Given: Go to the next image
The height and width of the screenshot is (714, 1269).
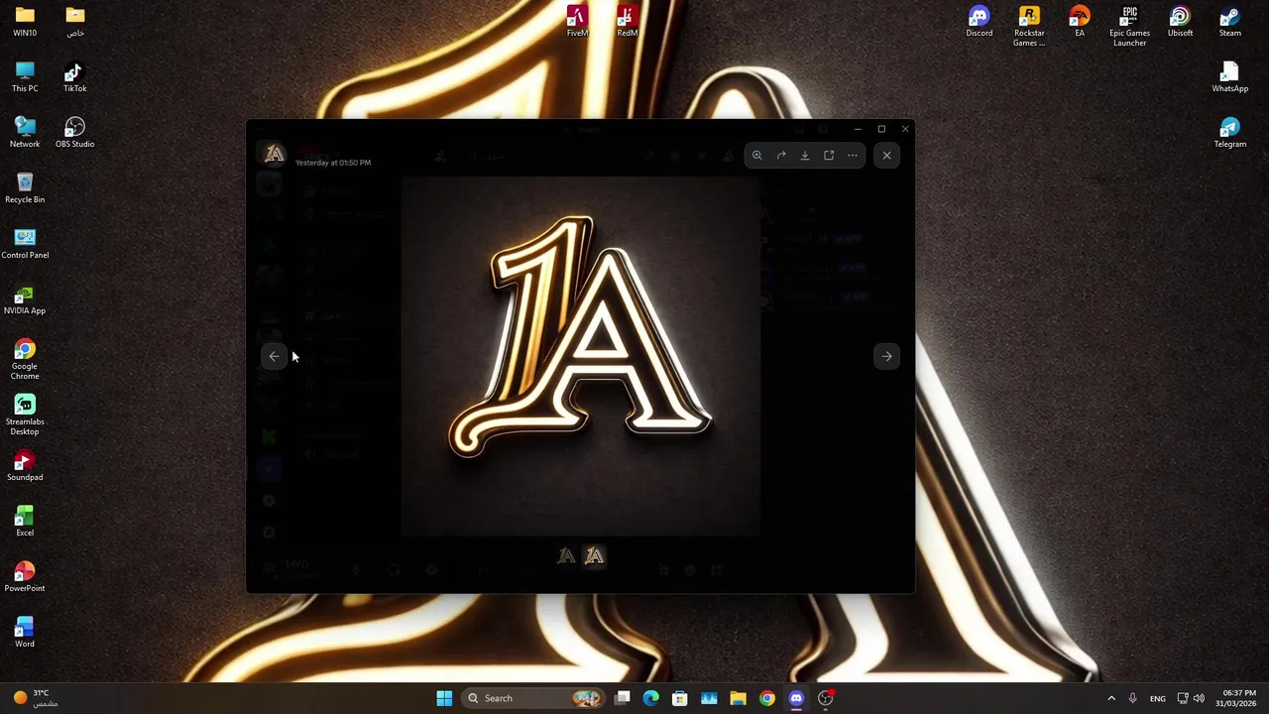Looking at the screenshot, I should [886, 356].
